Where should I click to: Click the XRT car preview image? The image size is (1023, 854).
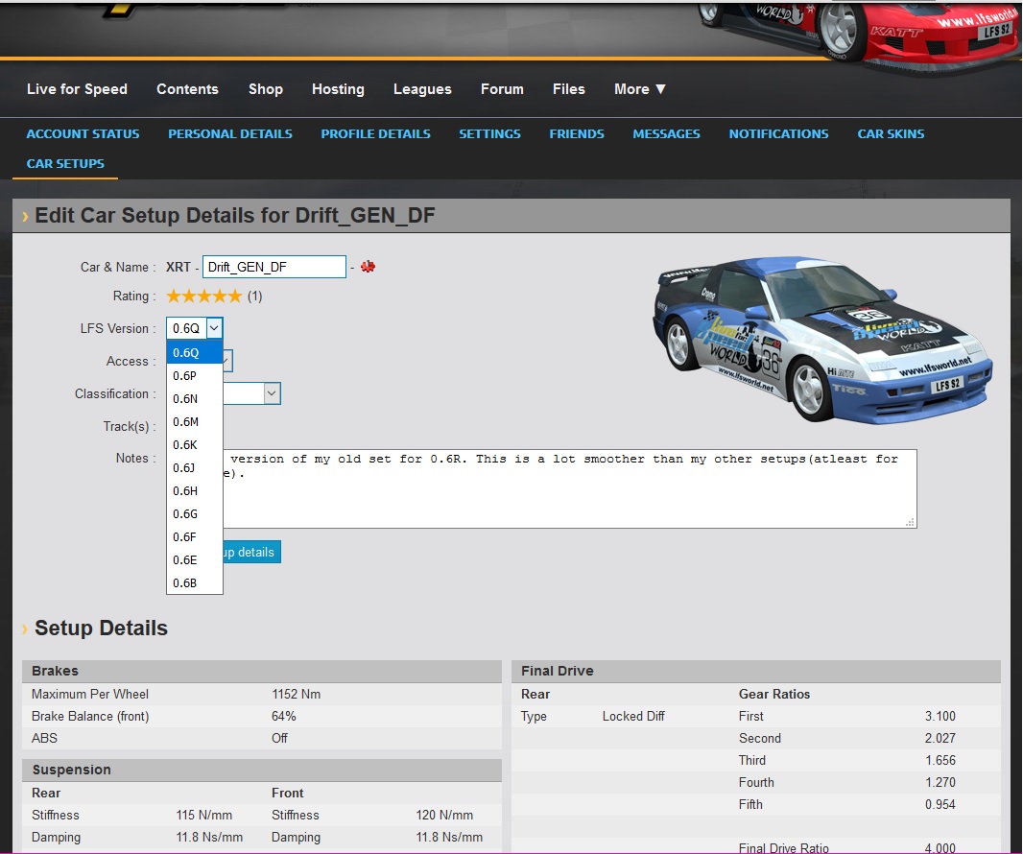[x=822, y=340]
